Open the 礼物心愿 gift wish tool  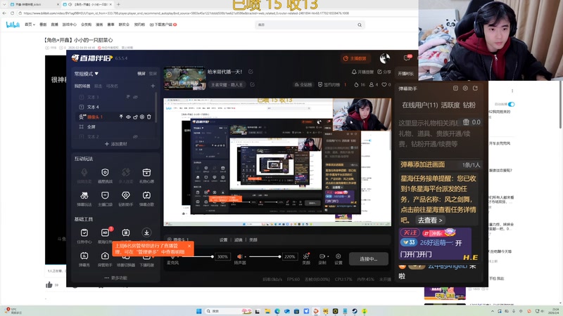pos(146,176)
